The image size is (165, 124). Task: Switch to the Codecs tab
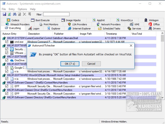13,20
